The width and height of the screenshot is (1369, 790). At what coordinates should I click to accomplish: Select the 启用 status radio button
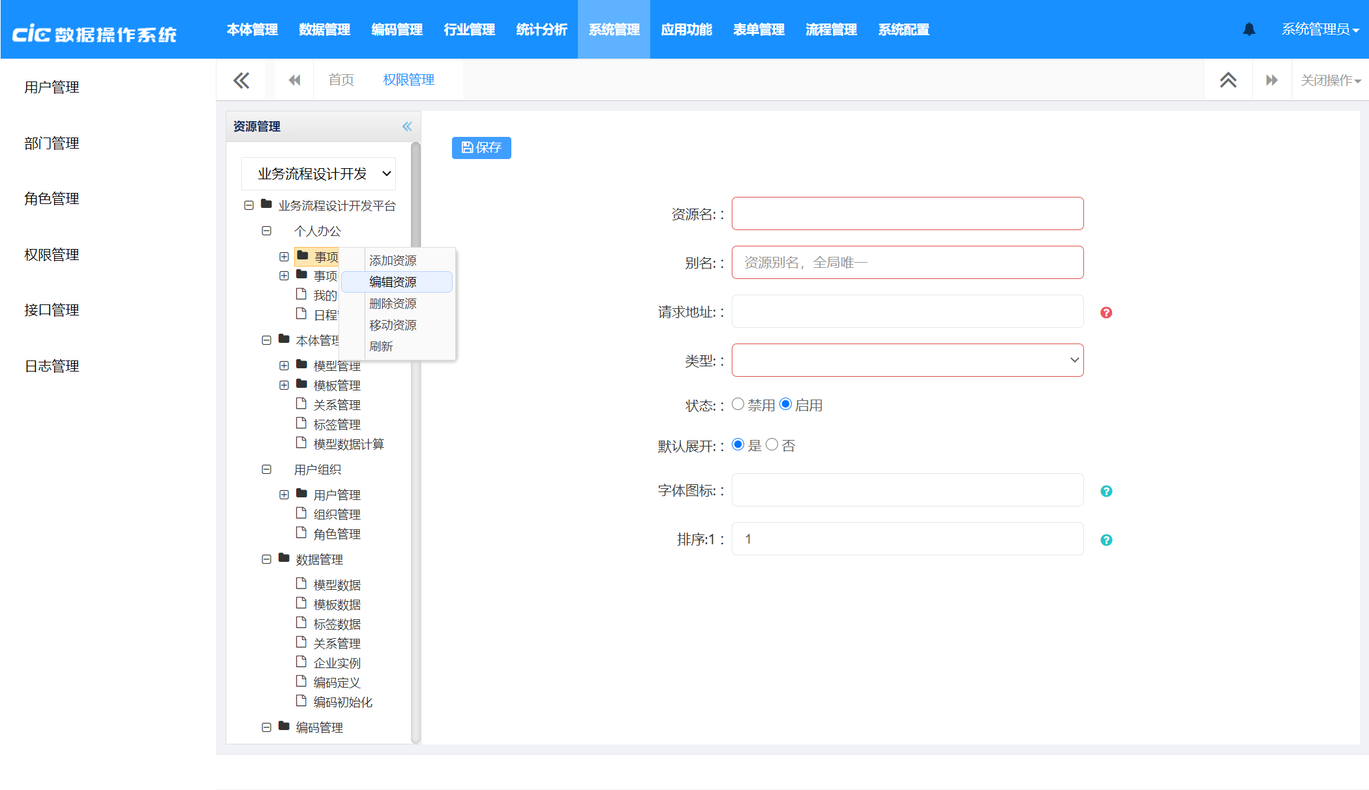tap(785, 404)
